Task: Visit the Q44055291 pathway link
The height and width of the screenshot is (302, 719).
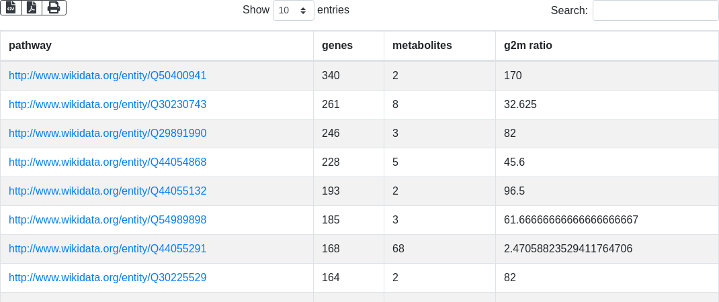Action: [108, 249]
